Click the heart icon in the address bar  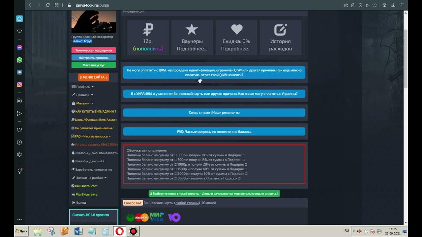click(x=375, y=5)
